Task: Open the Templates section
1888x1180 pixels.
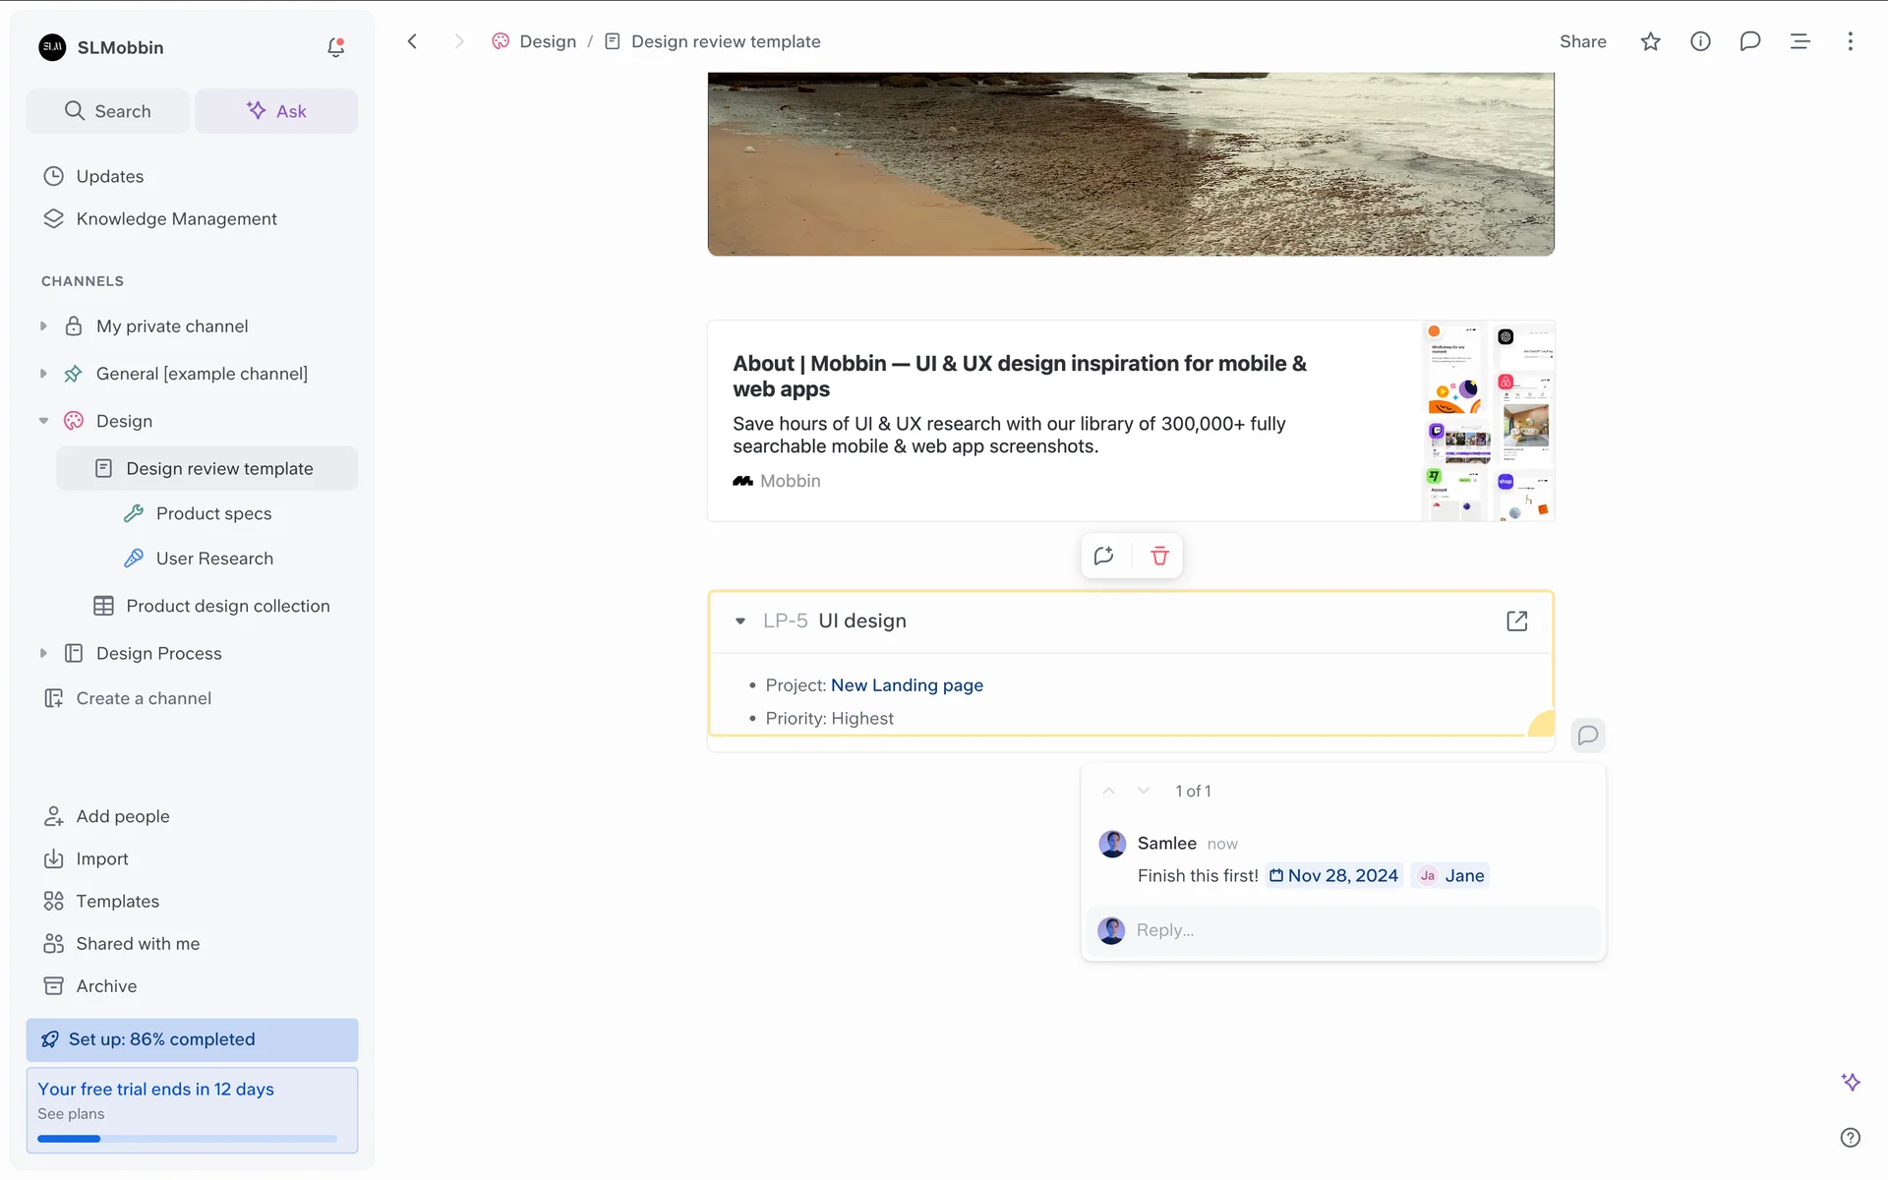Action: coord(117,901)
